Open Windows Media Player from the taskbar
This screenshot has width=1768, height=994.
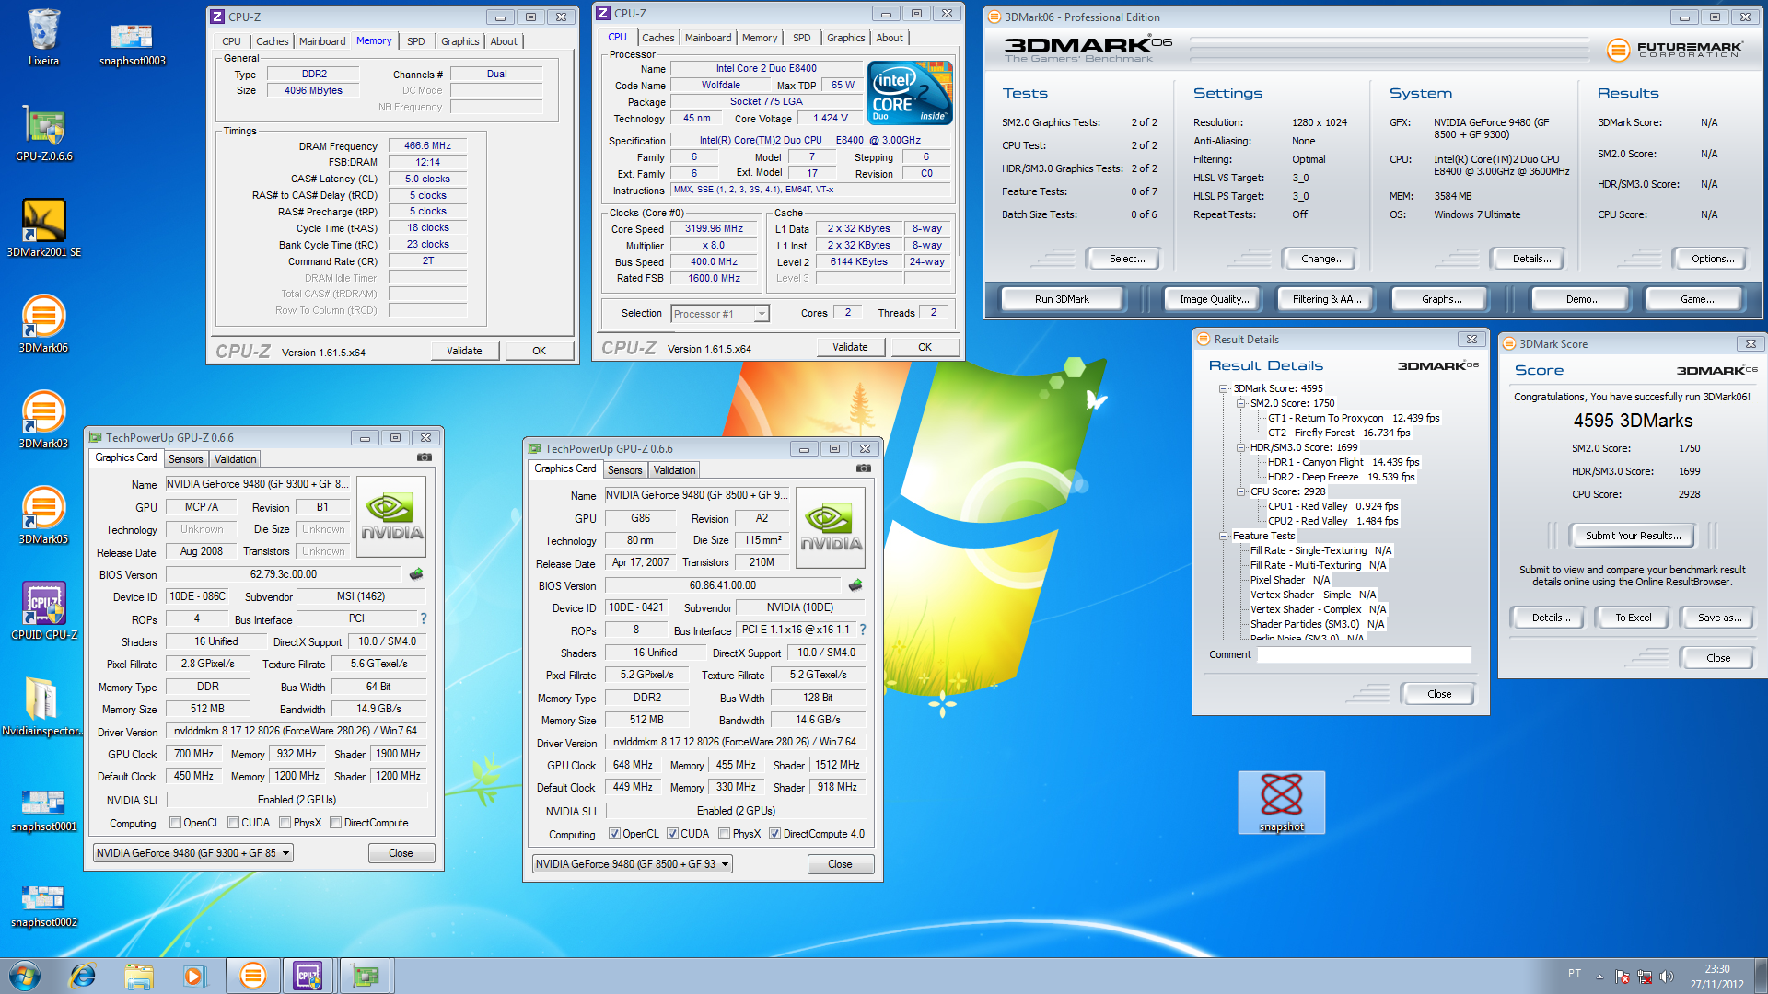point(193,976)
